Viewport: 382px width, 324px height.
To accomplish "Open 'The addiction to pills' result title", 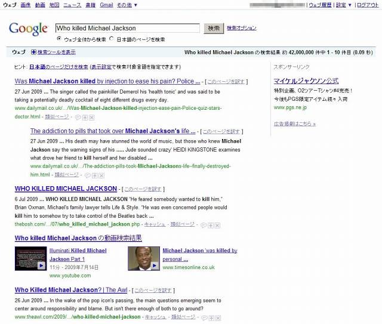I will coord(113,131).
